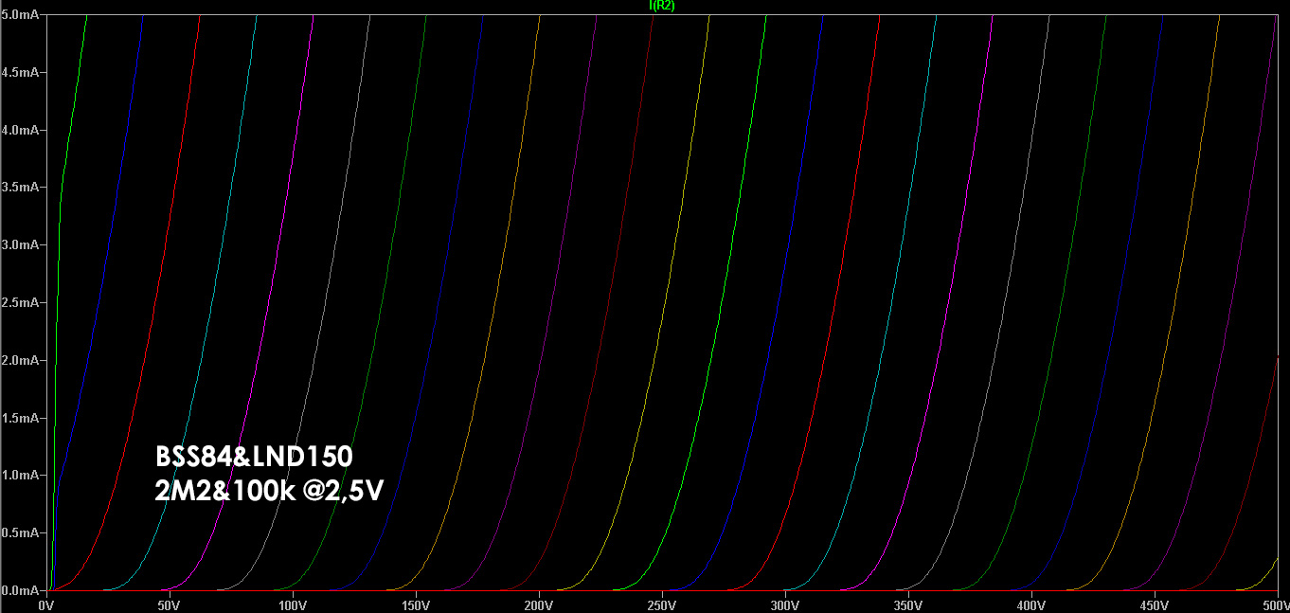Click the 2M2&100k @2,5V annotation
Screen dimensions: 1290x613
point(269,492)
